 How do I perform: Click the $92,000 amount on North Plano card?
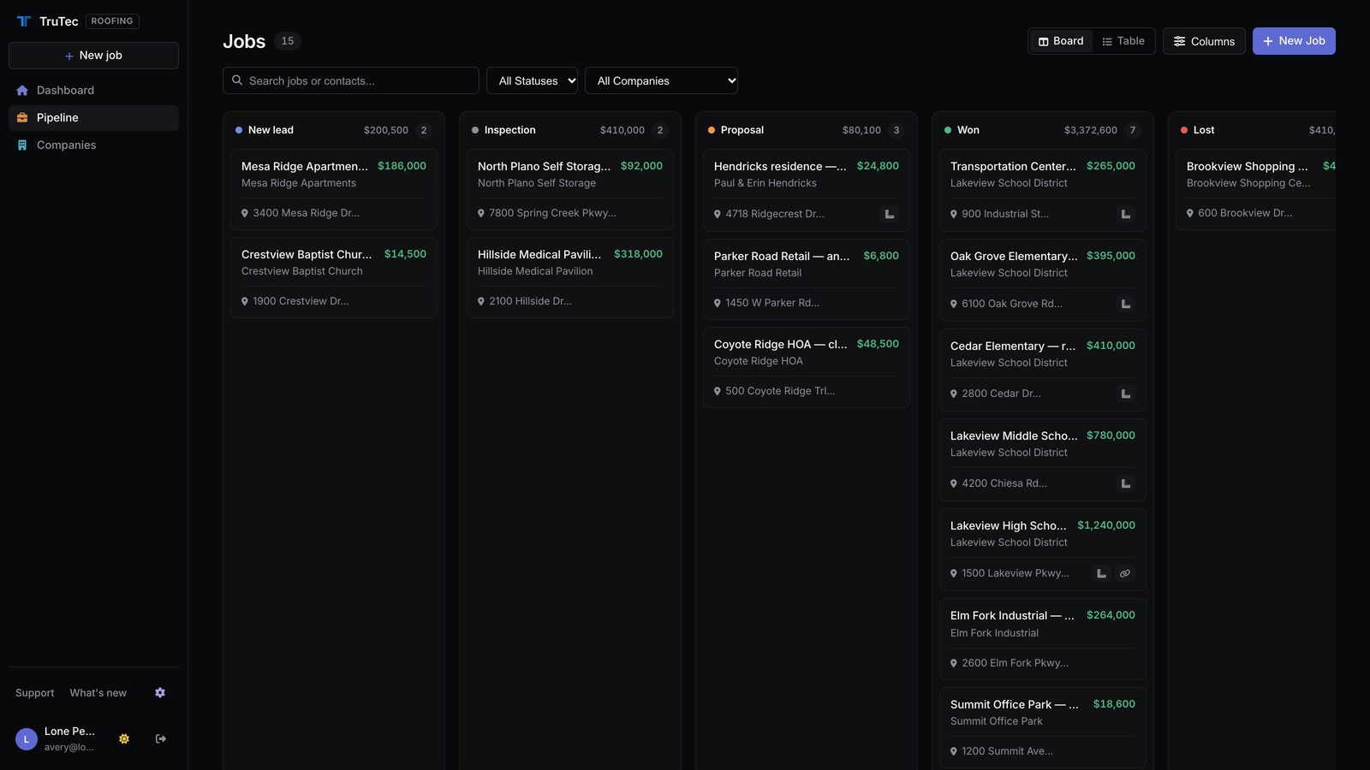point(641,166)
